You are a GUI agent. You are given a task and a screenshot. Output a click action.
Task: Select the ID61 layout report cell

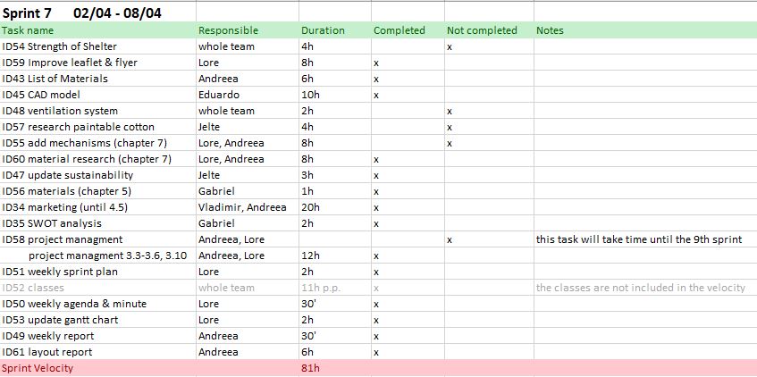tap(98, 352)
